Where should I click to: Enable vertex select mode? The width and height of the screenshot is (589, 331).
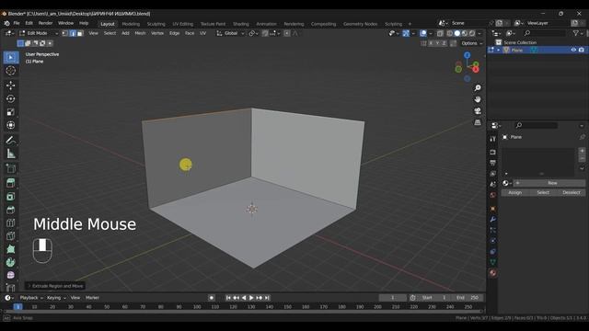65,33
